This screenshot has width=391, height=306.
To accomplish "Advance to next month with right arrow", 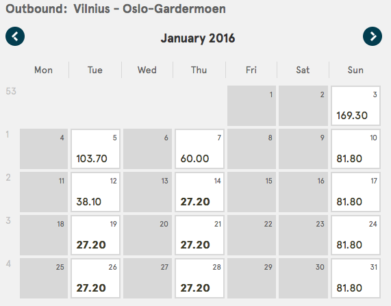I will 373,36.
